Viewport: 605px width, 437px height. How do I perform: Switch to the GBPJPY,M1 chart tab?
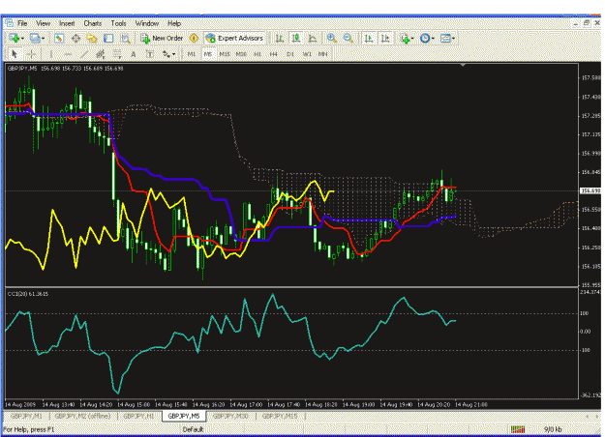26,417
